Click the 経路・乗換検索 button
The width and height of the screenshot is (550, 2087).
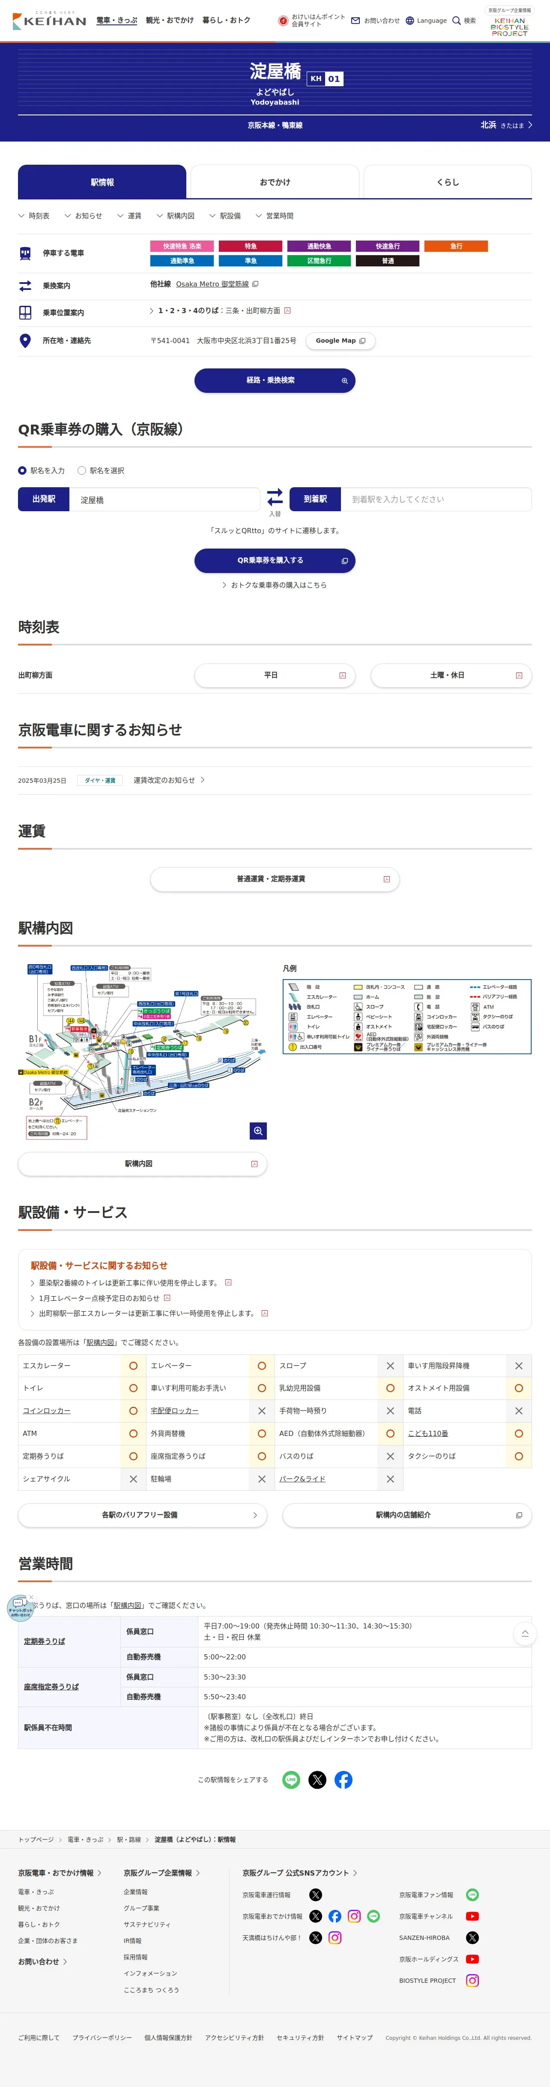[x=275, y=380]
